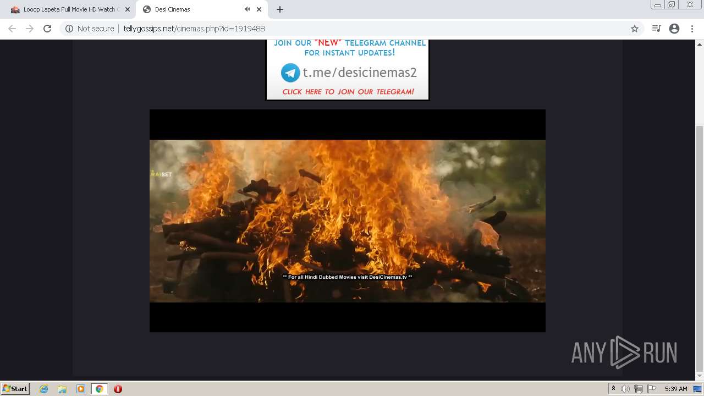Open a new browser tab
The image size is (704, 396).
click(280, 9)
